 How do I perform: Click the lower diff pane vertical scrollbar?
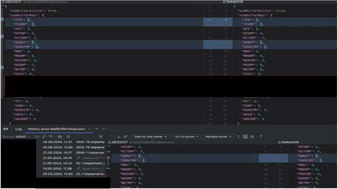108,161
